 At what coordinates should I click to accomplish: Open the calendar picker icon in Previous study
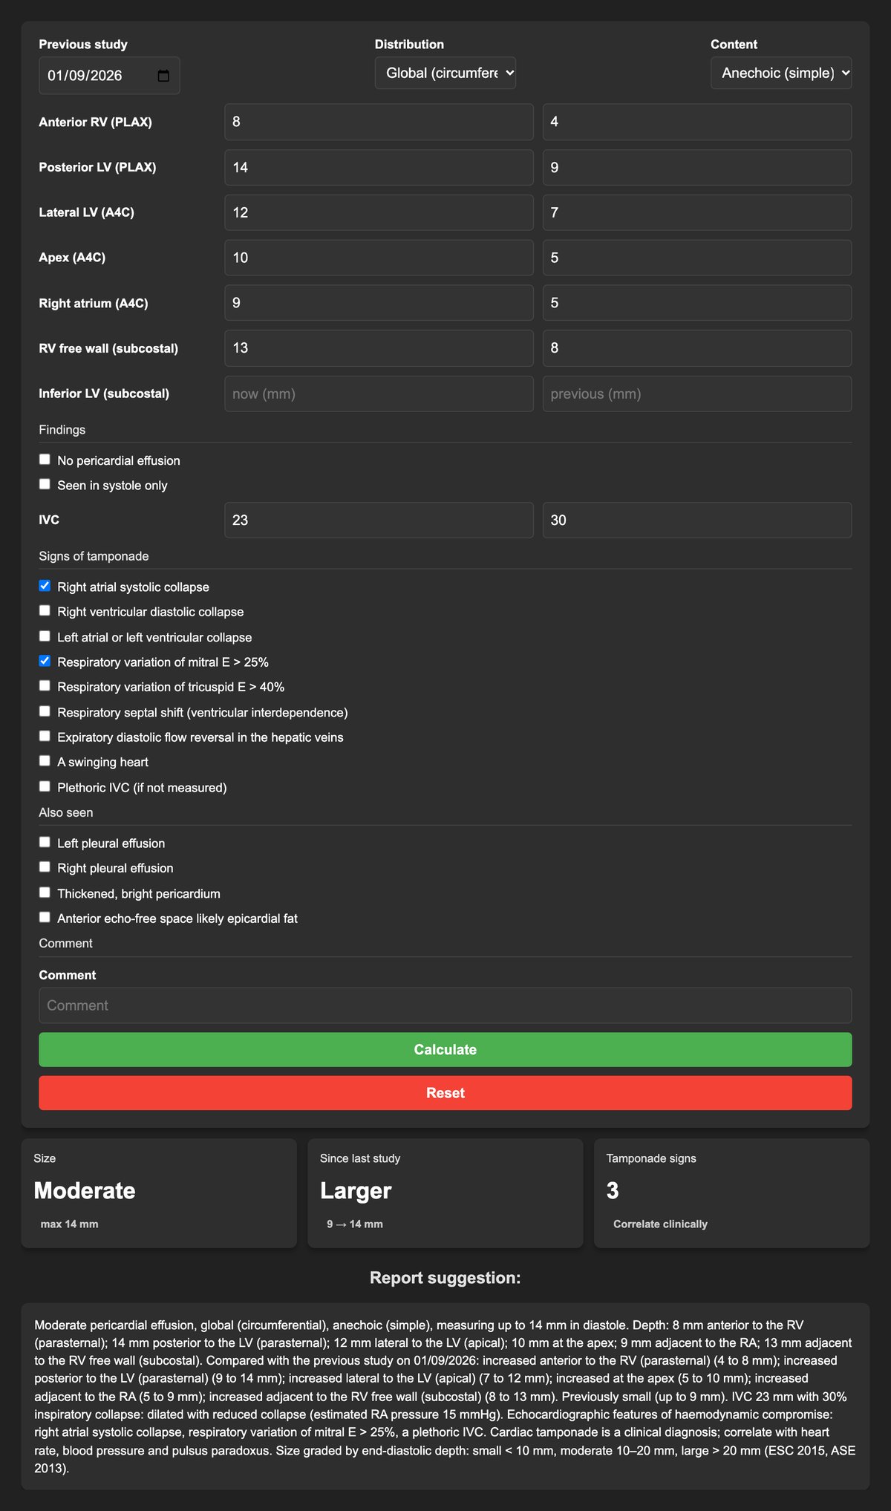(x=164, y=76)
